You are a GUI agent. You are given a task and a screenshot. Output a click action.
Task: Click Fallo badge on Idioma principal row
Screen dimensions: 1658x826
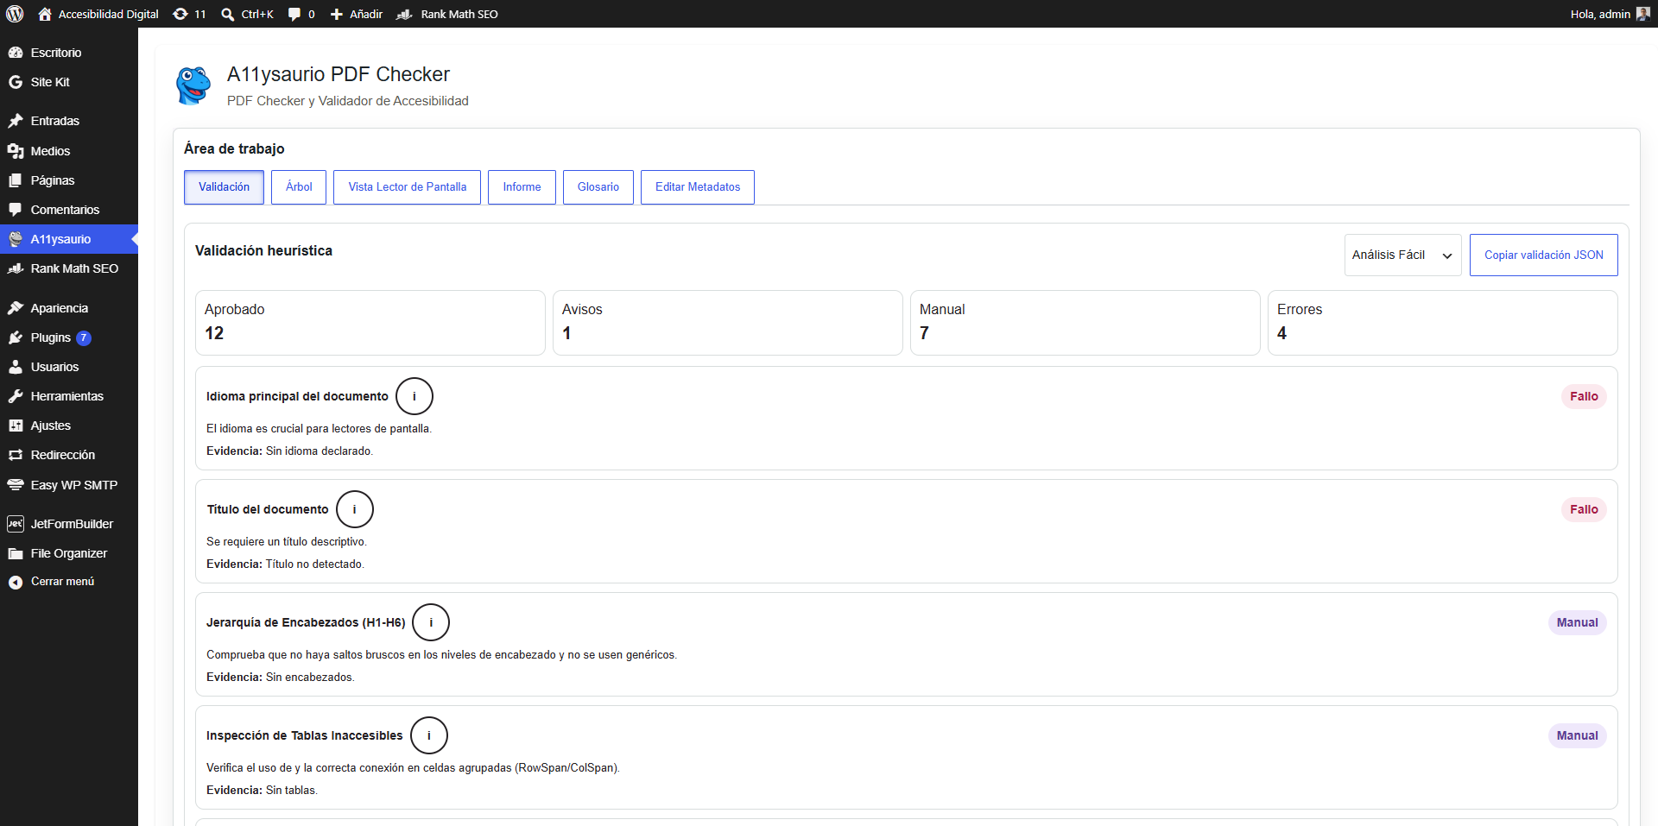(x=1584, y=396)
